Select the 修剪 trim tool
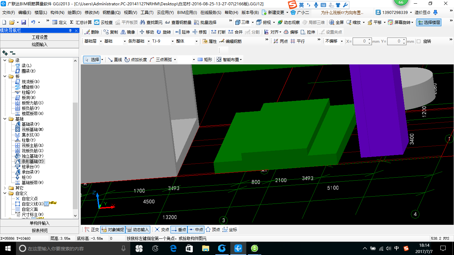This screenshot has height=255, width=454. (199, 32)
